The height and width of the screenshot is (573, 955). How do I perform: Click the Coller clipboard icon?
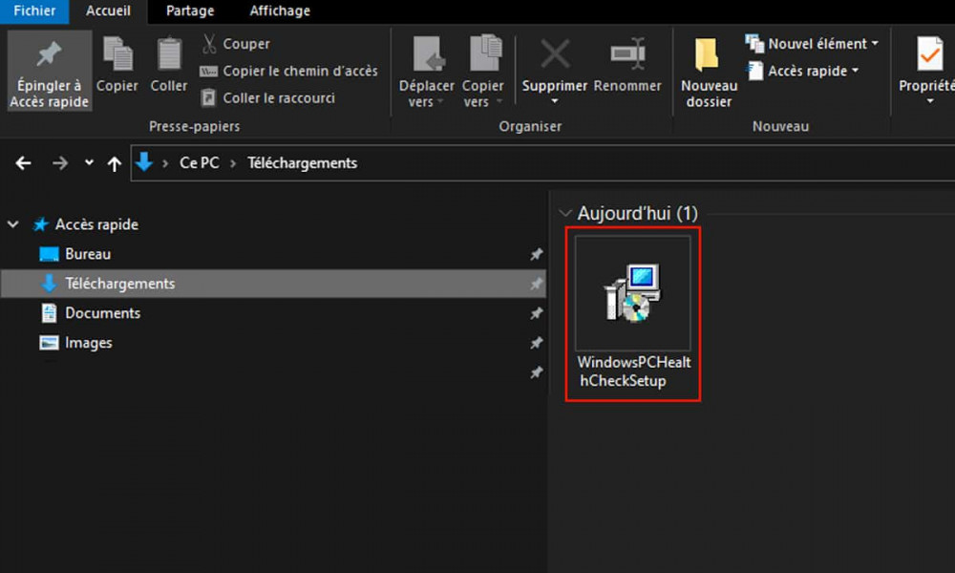pyautogui.click(x=169, y=53)
